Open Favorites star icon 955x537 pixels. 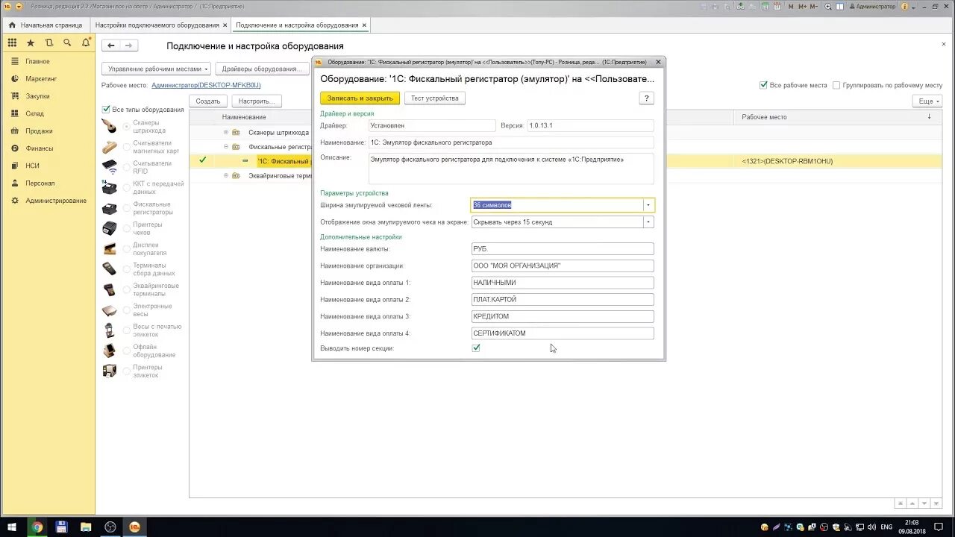pos(31,43)
